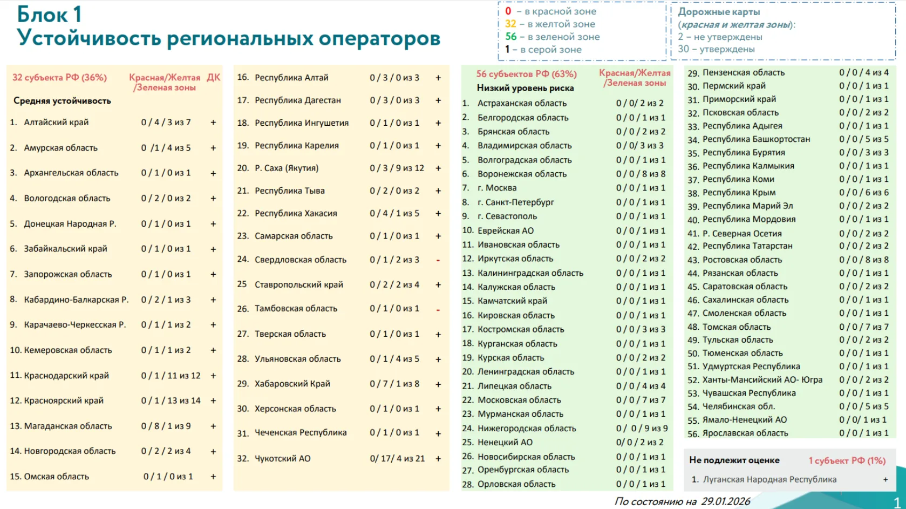Click the plus sign beside Омская область
Screen dimensions: 906x509
[213, 477]
